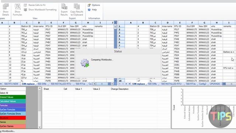Screen dimensions: 236x133
Task: Click Option header in options panel
Action: [x=13, y=89]
